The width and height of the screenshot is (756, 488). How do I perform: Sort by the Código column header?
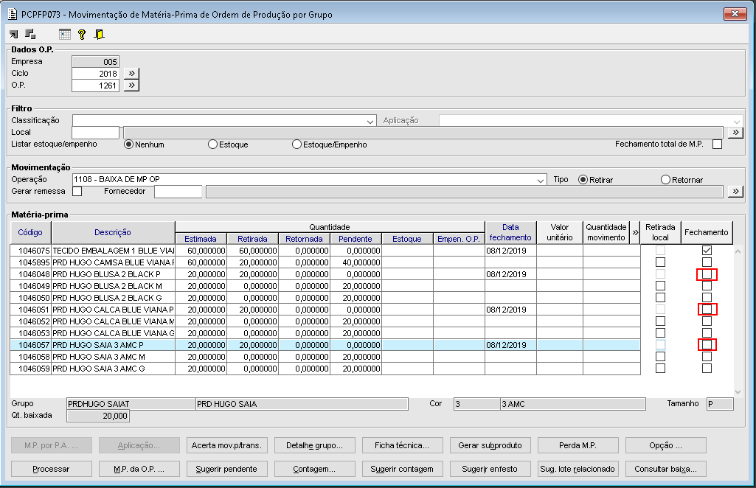(30, 232)
